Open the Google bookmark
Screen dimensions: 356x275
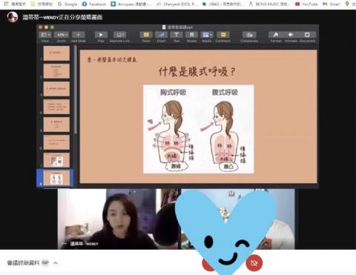coord(67,4)
